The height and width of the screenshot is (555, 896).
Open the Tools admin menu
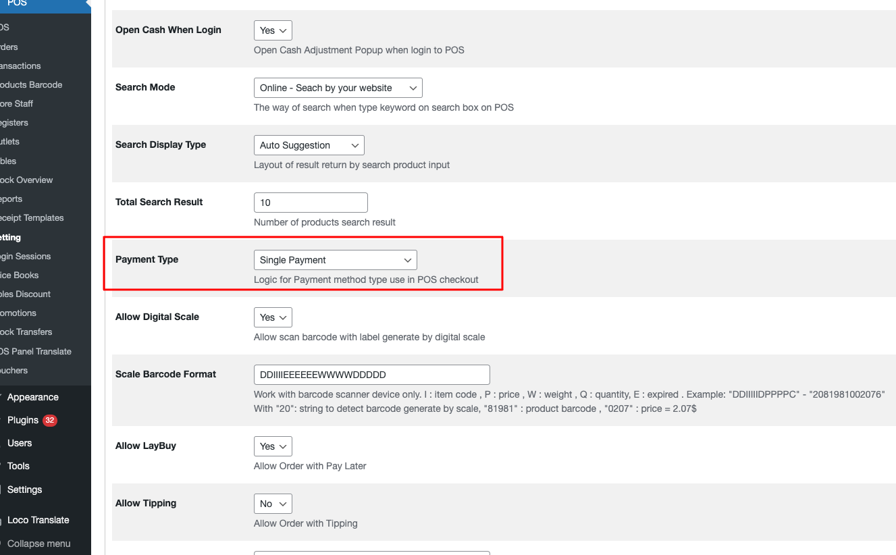pyautogui.click(x=18, y=466)
